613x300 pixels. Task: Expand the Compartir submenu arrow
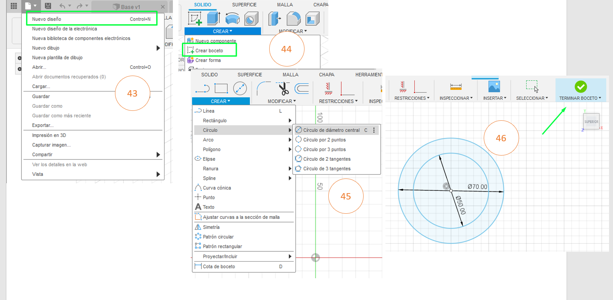[x=158, y=155]
